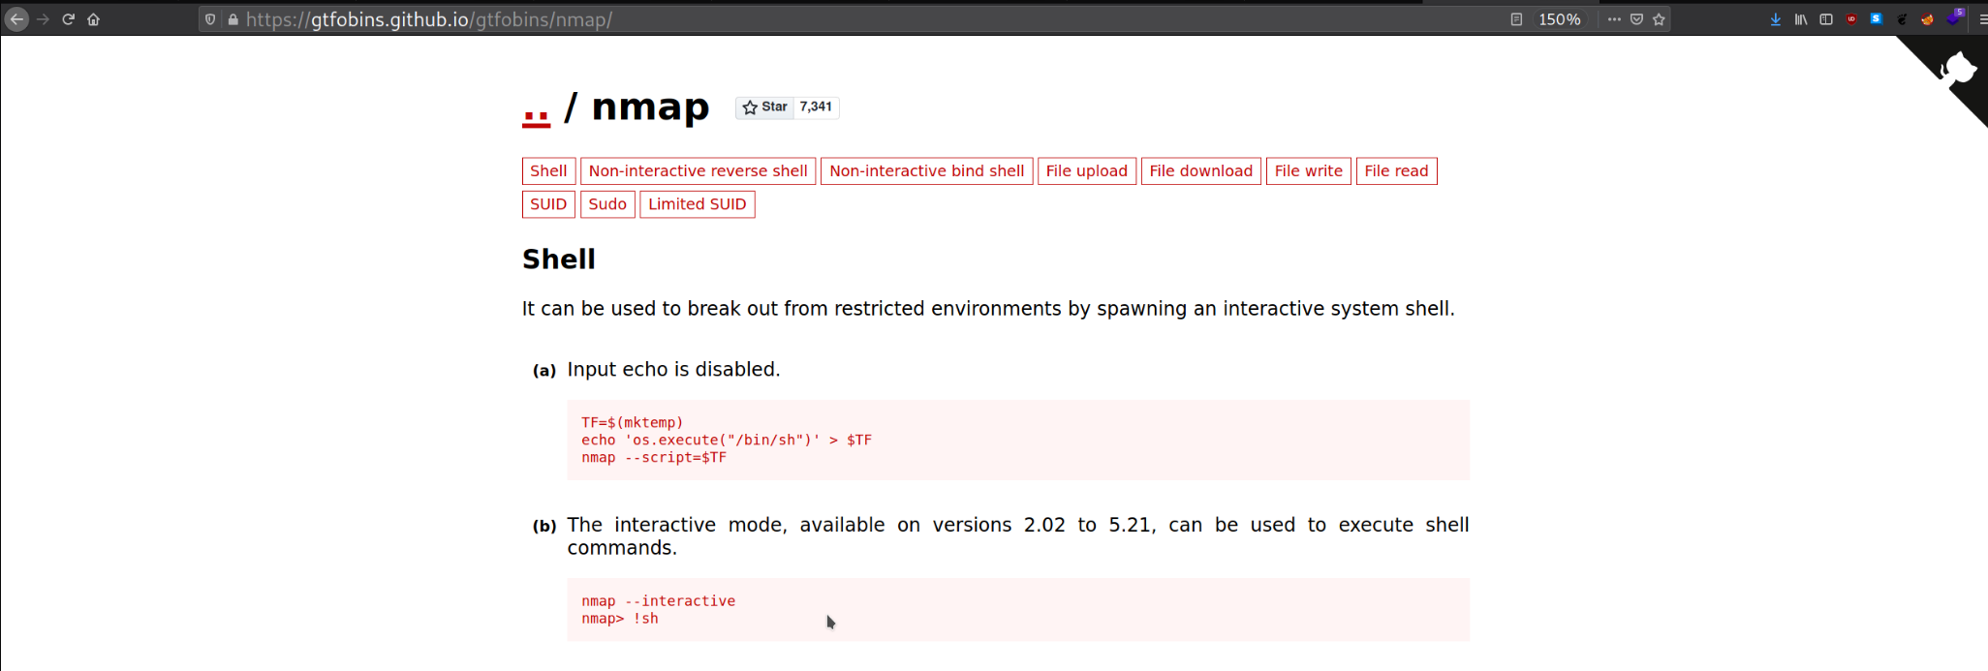Screen dimensions: 1988x671
Task: Jump to the SUID section tag
Action: click(x=548, y=204)
